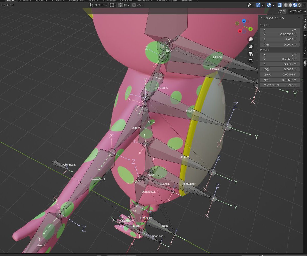Switch perspective/orthographic with the grid icon
This screenshot has width=307, height=256.
tap(250, 61)
